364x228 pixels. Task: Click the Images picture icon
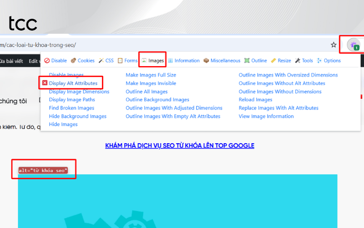coord(144,61)
